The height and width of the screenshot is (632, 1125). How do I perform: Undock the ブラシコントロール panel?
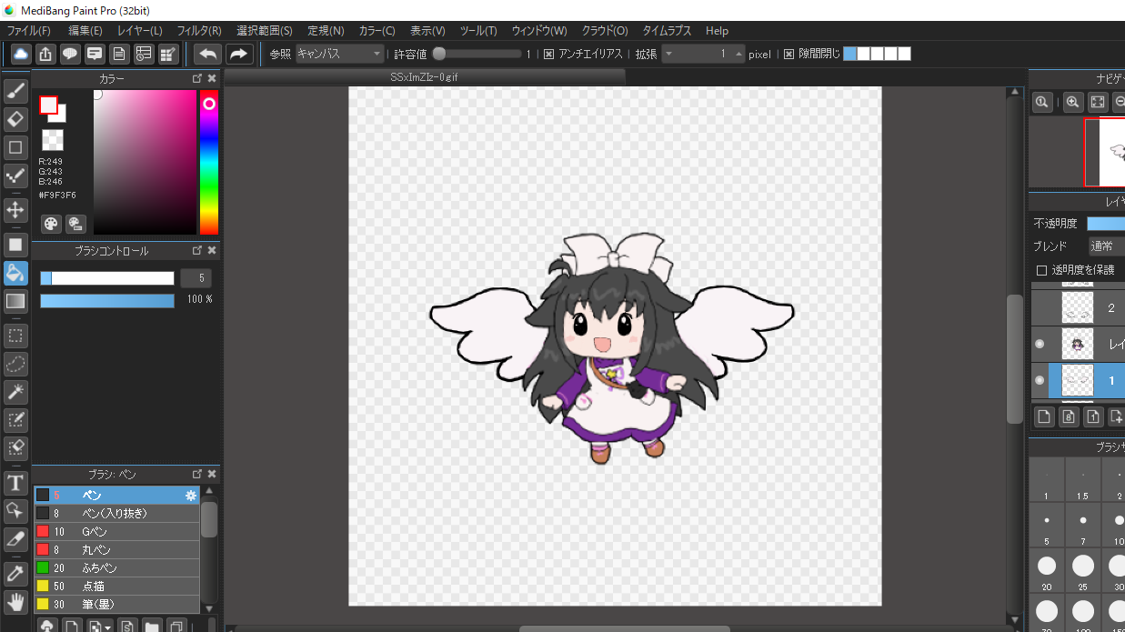click(197, 250)
